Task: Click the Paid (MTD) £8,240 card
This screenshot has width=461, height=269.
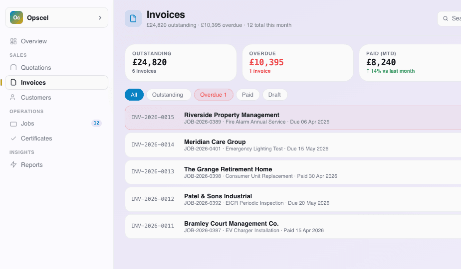Action: [410, 63]
